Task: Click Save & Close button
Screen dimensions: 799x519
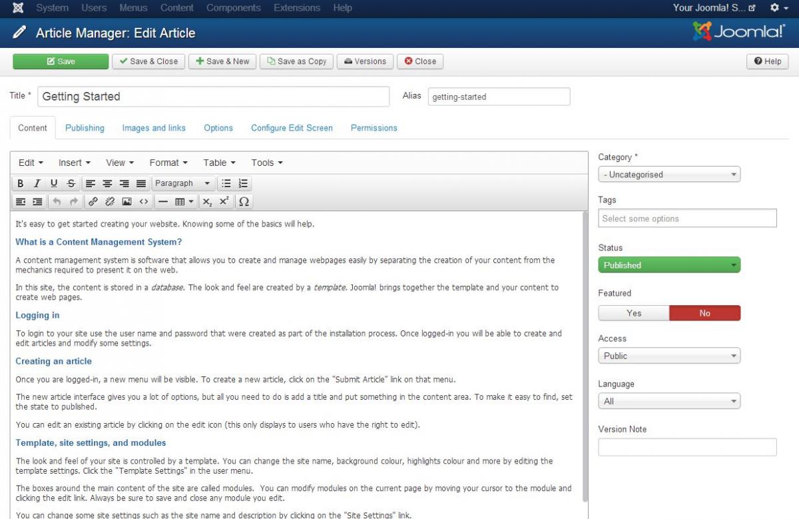Action: [148, 61]
